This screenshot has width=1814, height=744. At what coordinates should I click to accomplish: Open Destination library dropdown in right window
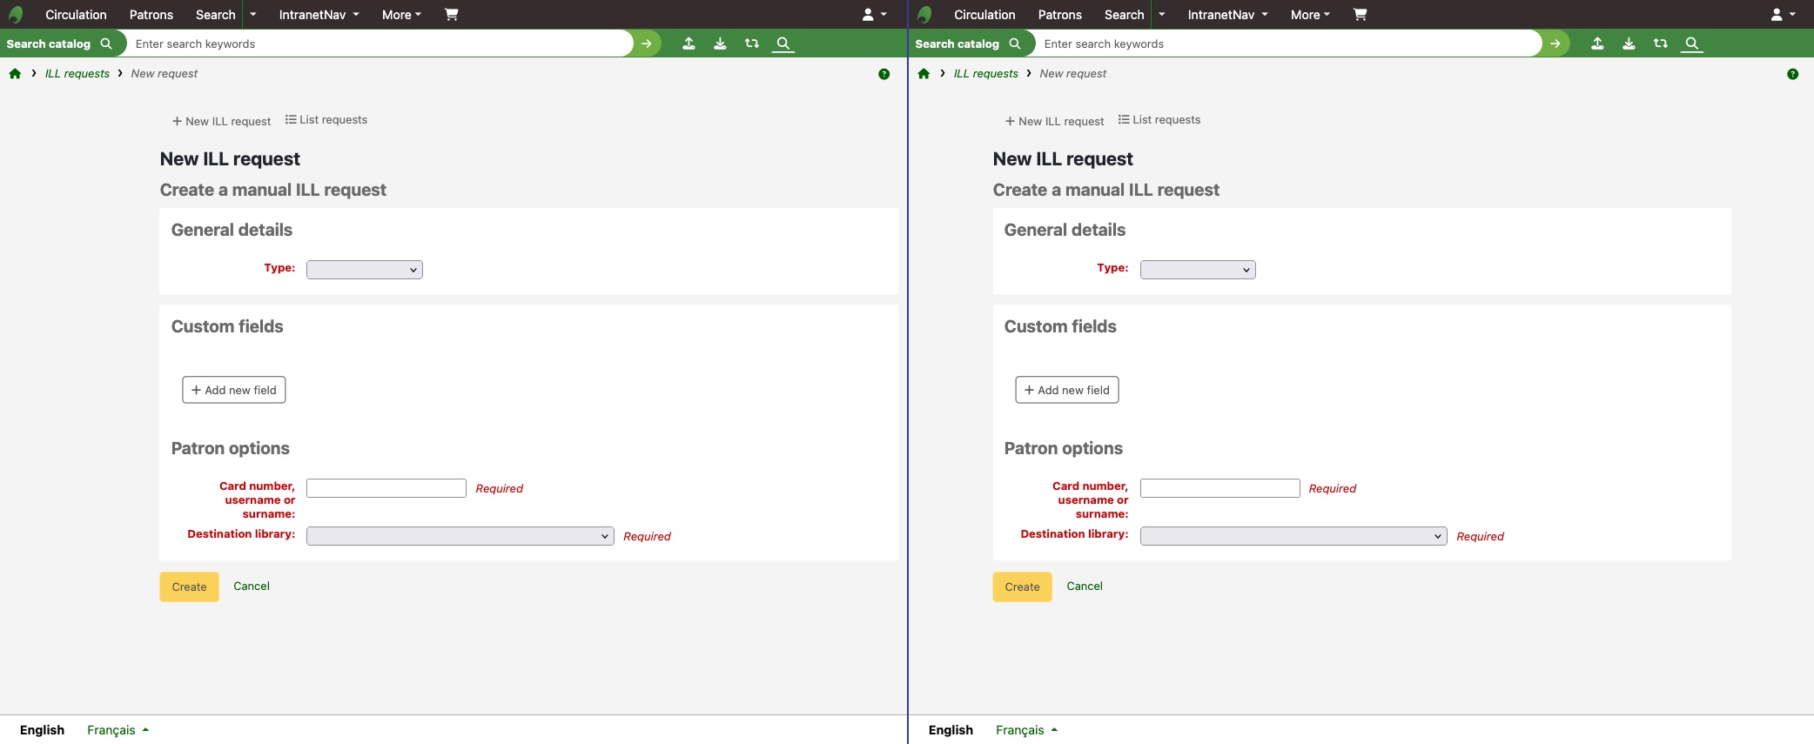point(1293,536)
